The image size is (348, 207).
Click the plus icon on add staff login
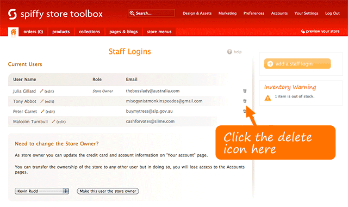tap(270, 64)
